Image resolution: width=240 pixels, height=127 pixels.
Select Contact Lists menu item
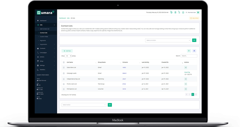(44, 33)
